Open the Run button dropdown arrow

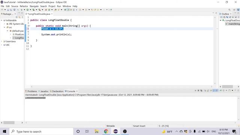(x=30, y=10)
